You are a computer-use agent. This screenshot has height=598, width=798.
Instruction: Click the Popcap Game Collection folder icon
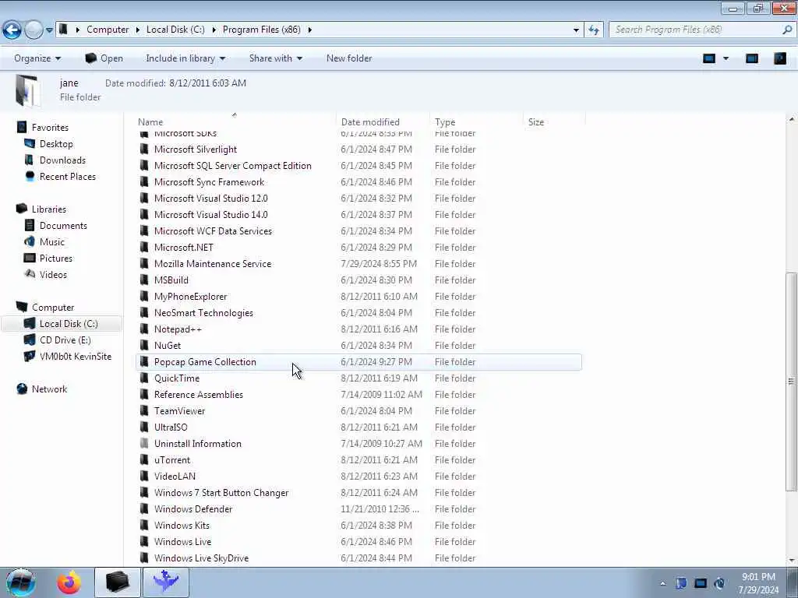coord(144,361)
